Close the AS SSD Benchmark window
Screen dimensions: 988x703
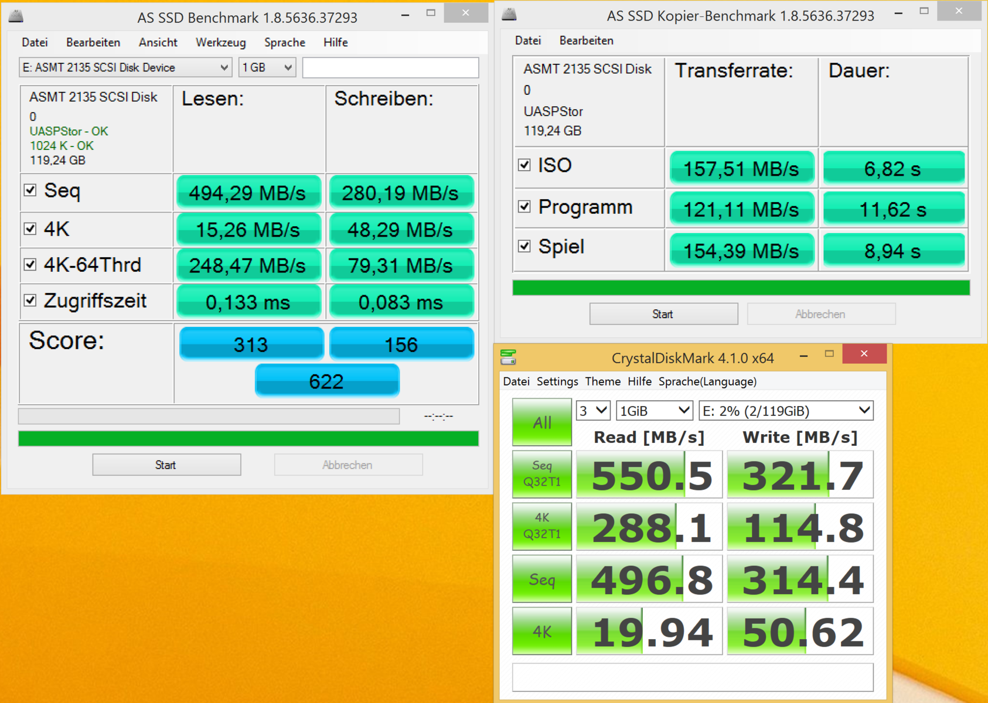466,13
